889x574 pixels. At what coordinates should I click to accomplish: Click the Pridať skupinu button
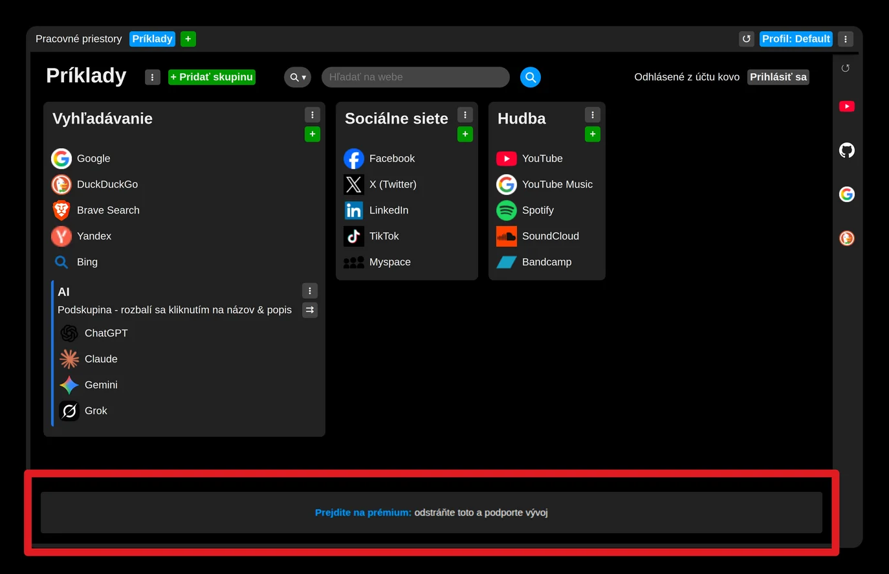click(x=212, y=77)
